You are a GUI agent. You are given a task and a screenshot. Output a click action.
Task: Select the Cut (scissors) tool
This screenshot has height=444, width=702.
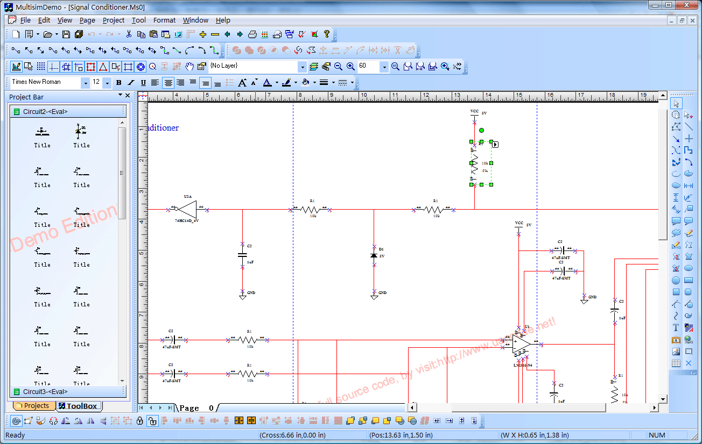[x=129, y=34]
